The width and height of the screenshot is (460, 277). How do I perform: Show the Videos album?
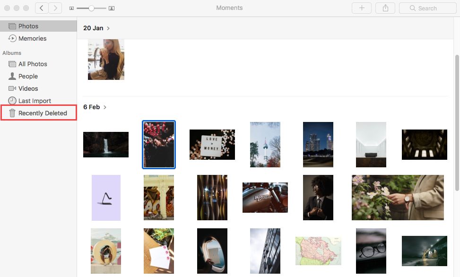[x=28, y=89]
